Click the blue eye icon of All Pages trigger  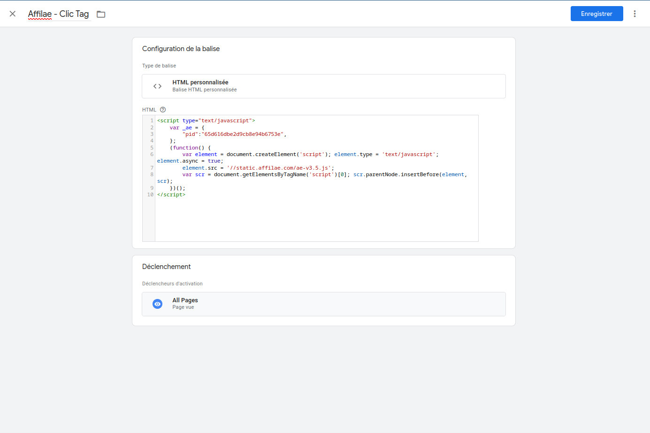click(x=158, y=304)
